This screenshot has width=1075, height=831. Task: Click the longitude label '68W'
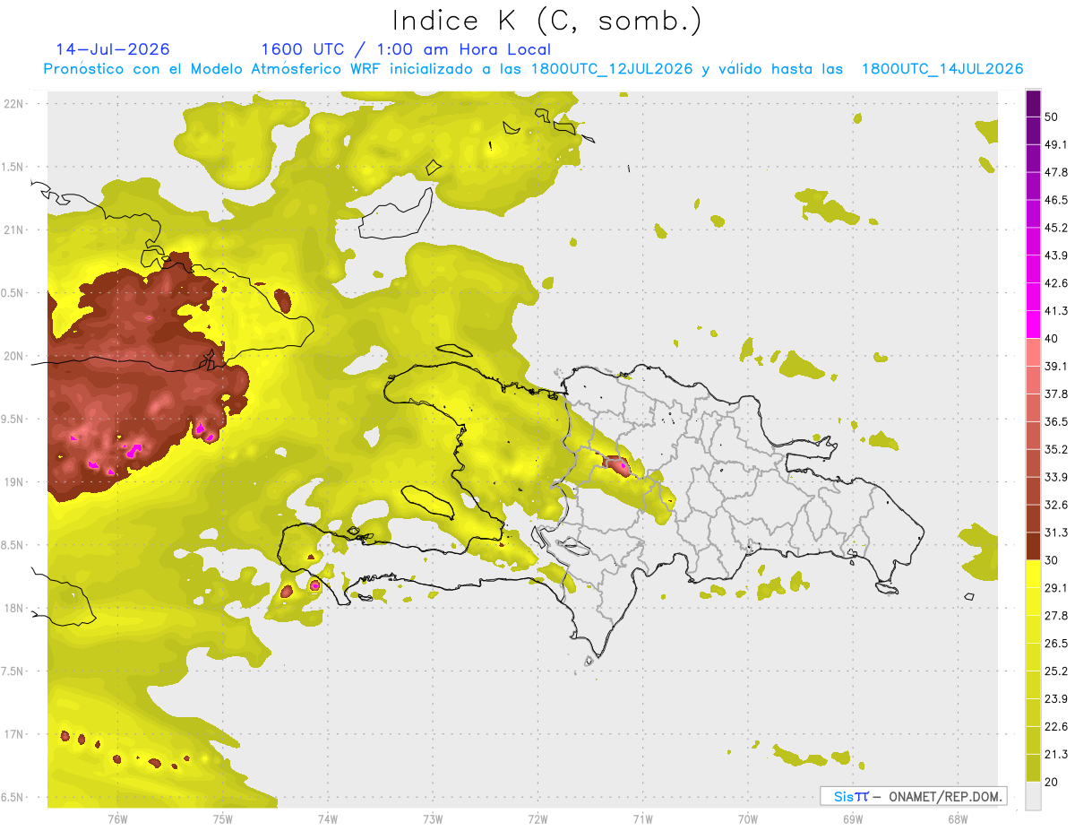(958, 819)
